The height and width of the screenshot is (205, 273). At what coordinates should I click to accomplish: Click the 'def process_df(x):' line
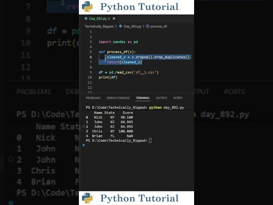117,52
